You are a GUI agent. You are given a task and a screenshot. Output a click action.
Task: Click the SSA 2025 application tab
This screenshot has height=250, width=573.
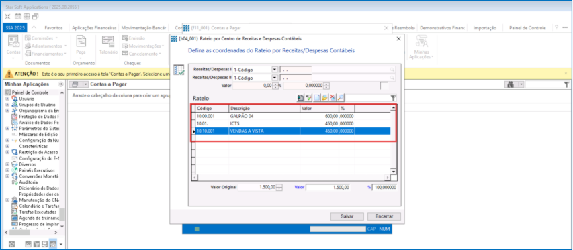click(14, 28)
